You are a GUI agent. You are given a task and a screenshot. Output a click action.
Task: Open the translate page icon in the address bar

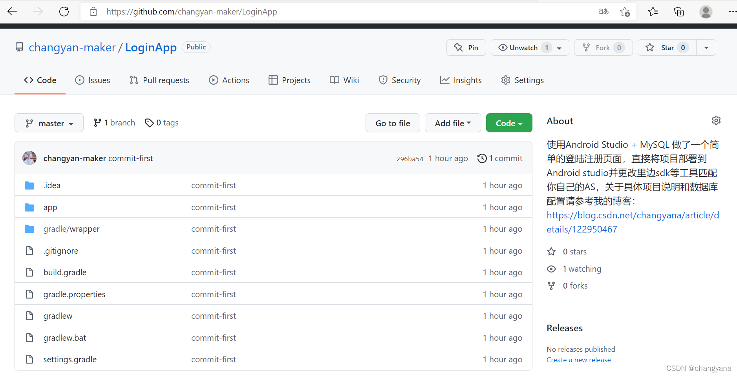(603, 12)
